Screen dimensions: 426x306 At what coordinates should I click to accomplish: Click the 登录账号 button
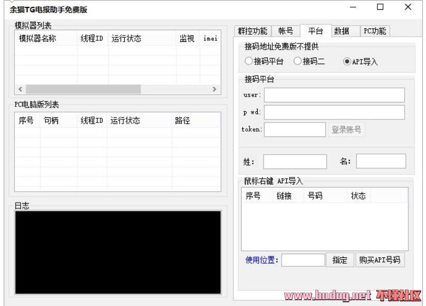pyautogui.click(x=346, y=130)
